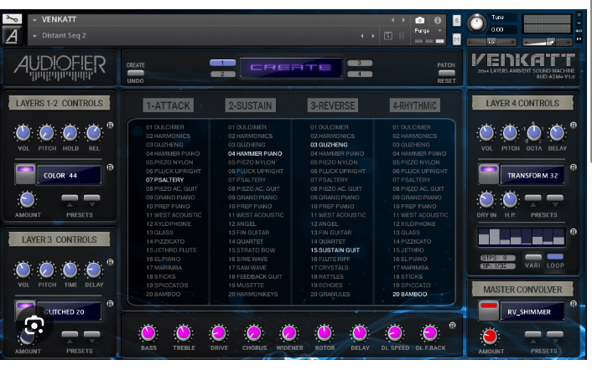Click the step sequencer bar display
This screenshot has width=592, height=370.
click(x=522, y=237)
